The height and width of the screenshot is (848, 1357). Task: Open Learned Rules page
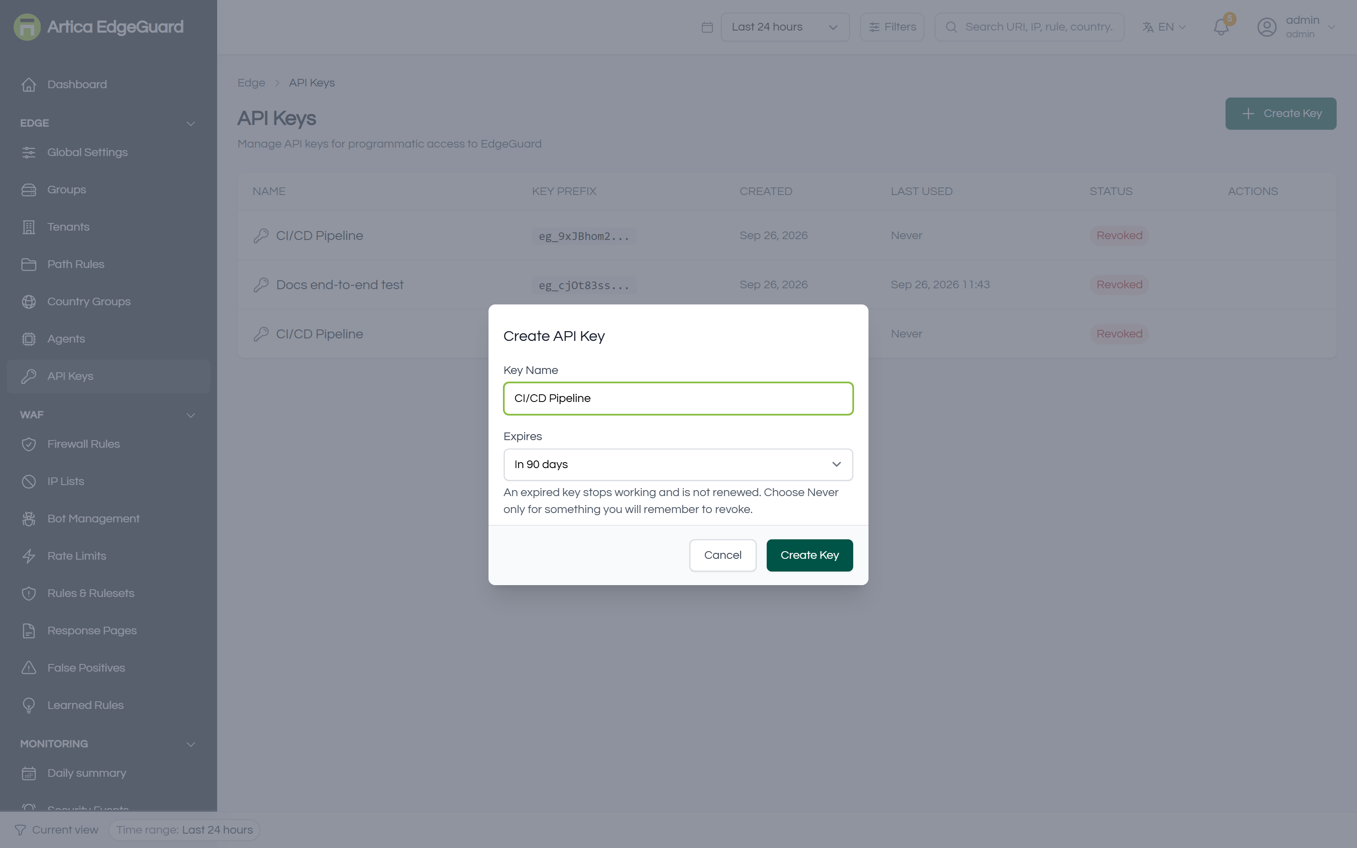pyautogui.click(x=108, y=706)
